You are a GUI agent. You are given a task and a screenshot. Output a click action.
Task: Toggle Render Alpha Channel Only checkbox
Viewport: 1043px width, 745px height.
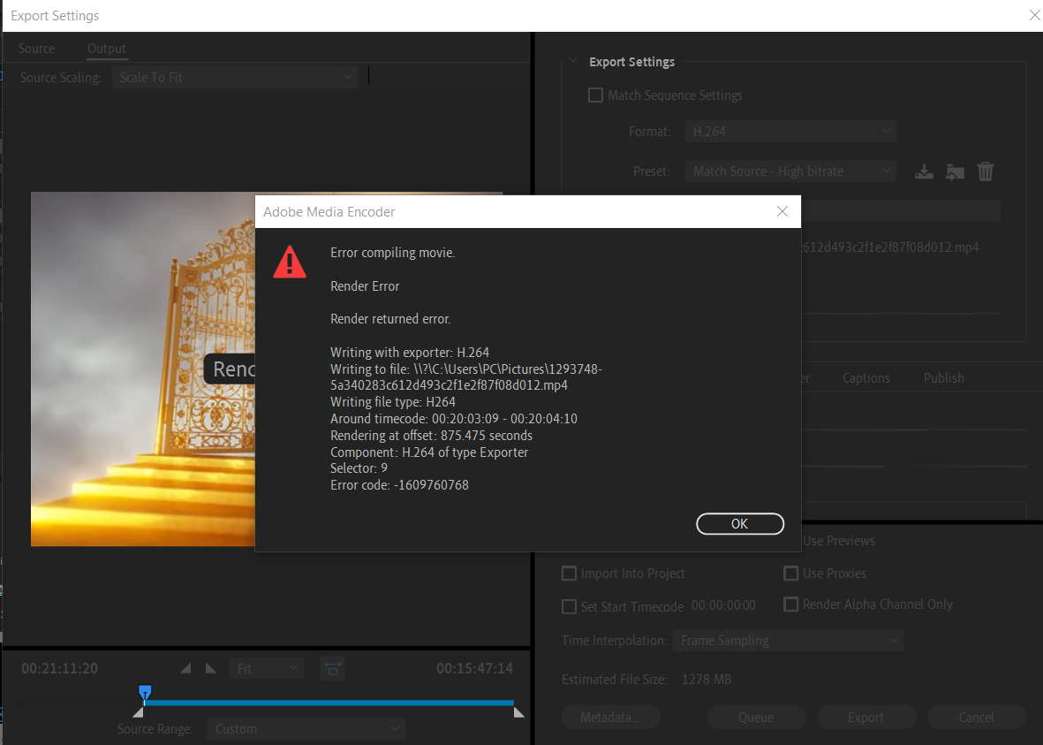(x=791, y=604)
